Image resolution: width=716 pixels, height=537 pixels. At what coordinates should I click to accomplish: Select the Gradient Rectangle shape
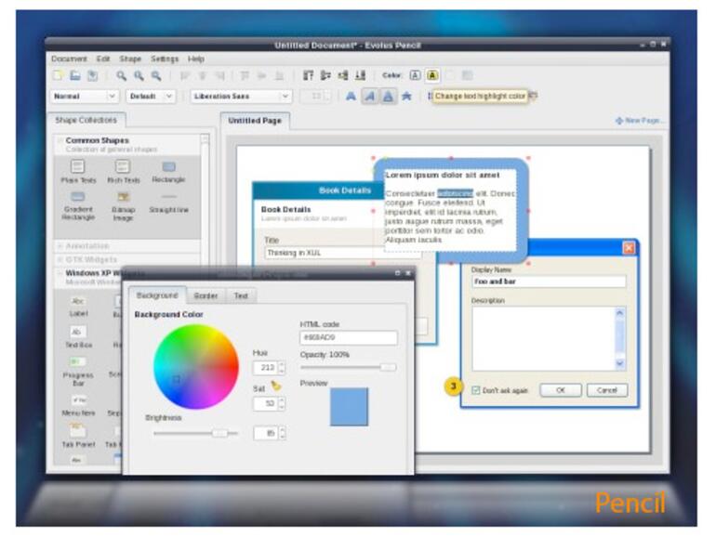[x=78, y=205]
